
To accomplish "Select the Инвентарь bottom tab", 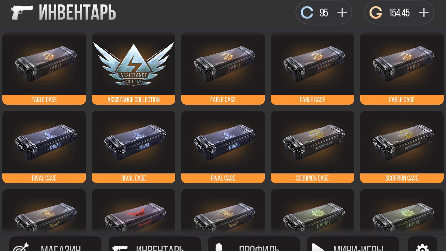I will click(155, 244).
